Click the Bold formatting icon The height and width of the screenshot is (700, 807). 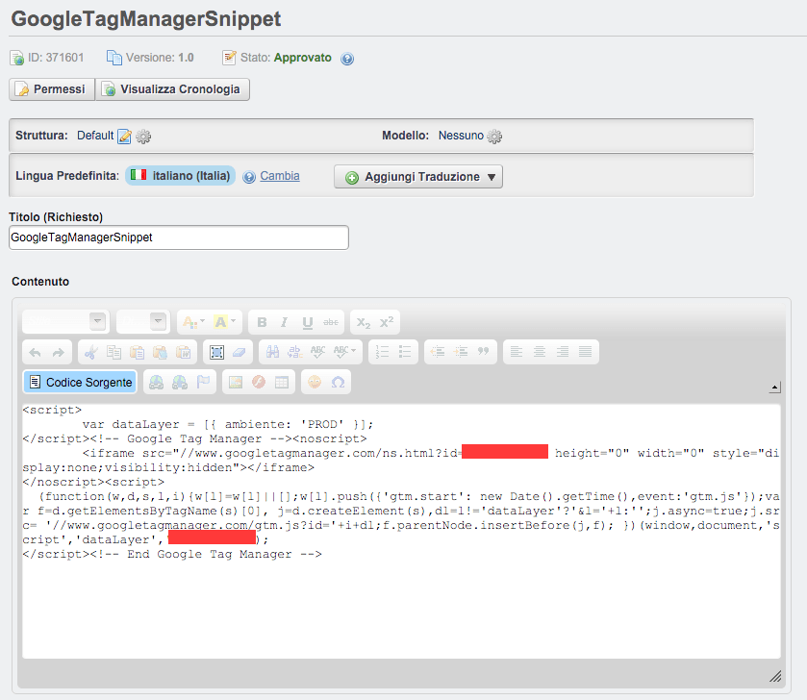click(x=262, y=322)
